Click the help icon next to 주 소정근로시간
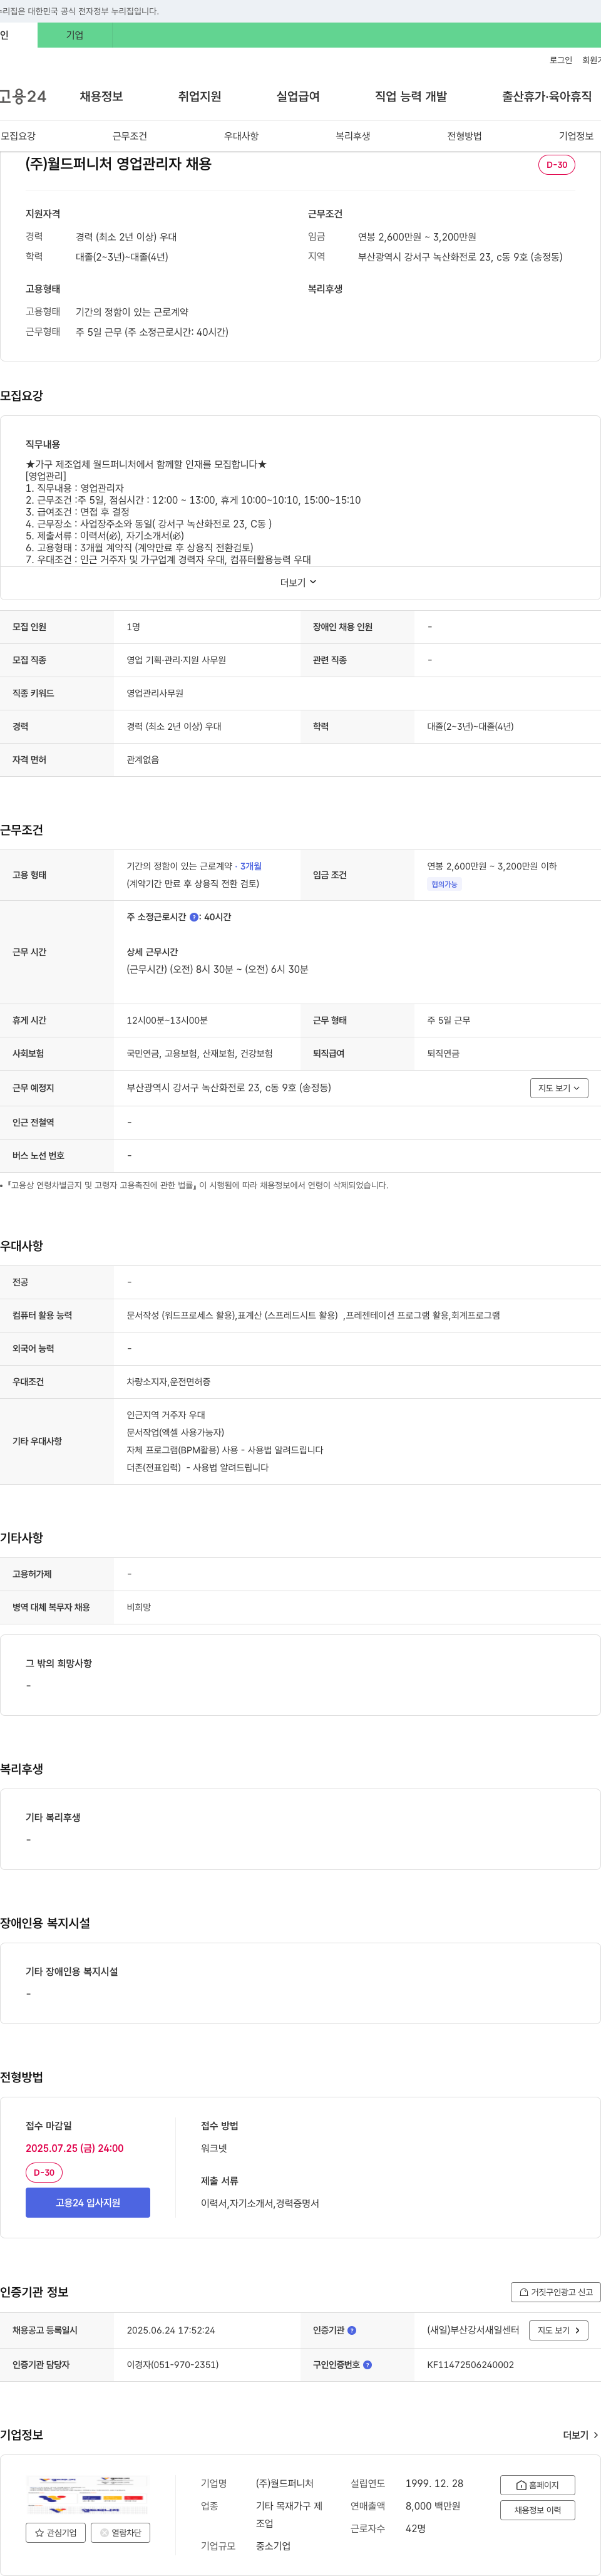The image size is (601, 2576). click(194, 917)
